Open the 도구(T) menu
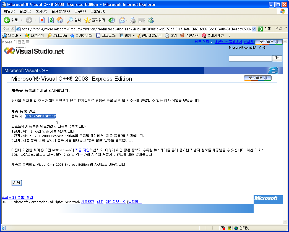Screen dimensions: 289x232 [x=80, y=11]
